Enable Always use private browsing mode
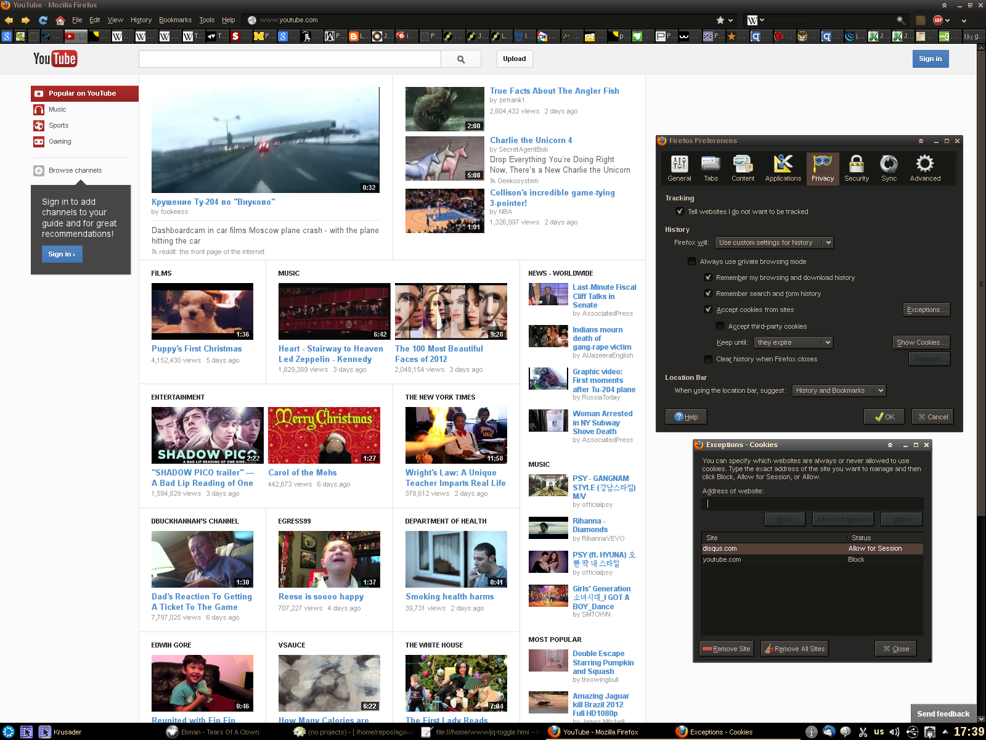 coord(692,261)
